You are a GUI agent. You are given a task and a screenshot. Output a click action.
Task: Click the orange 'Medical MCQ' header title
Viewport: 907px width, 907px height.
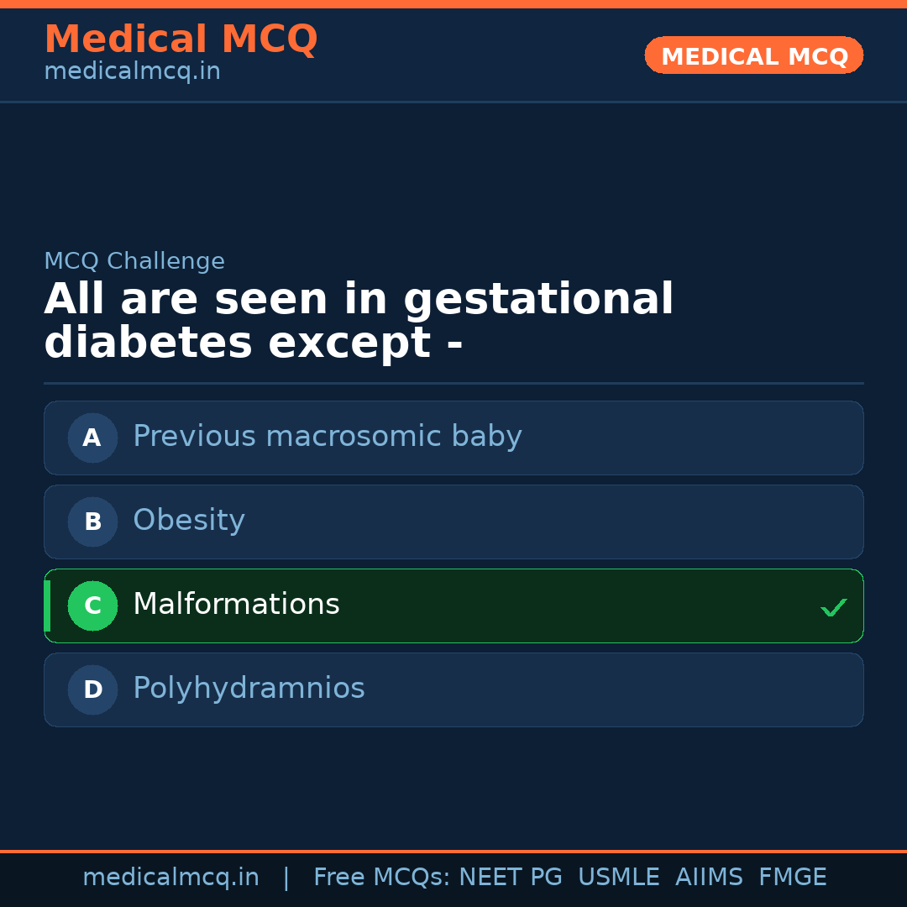[181, 39]
